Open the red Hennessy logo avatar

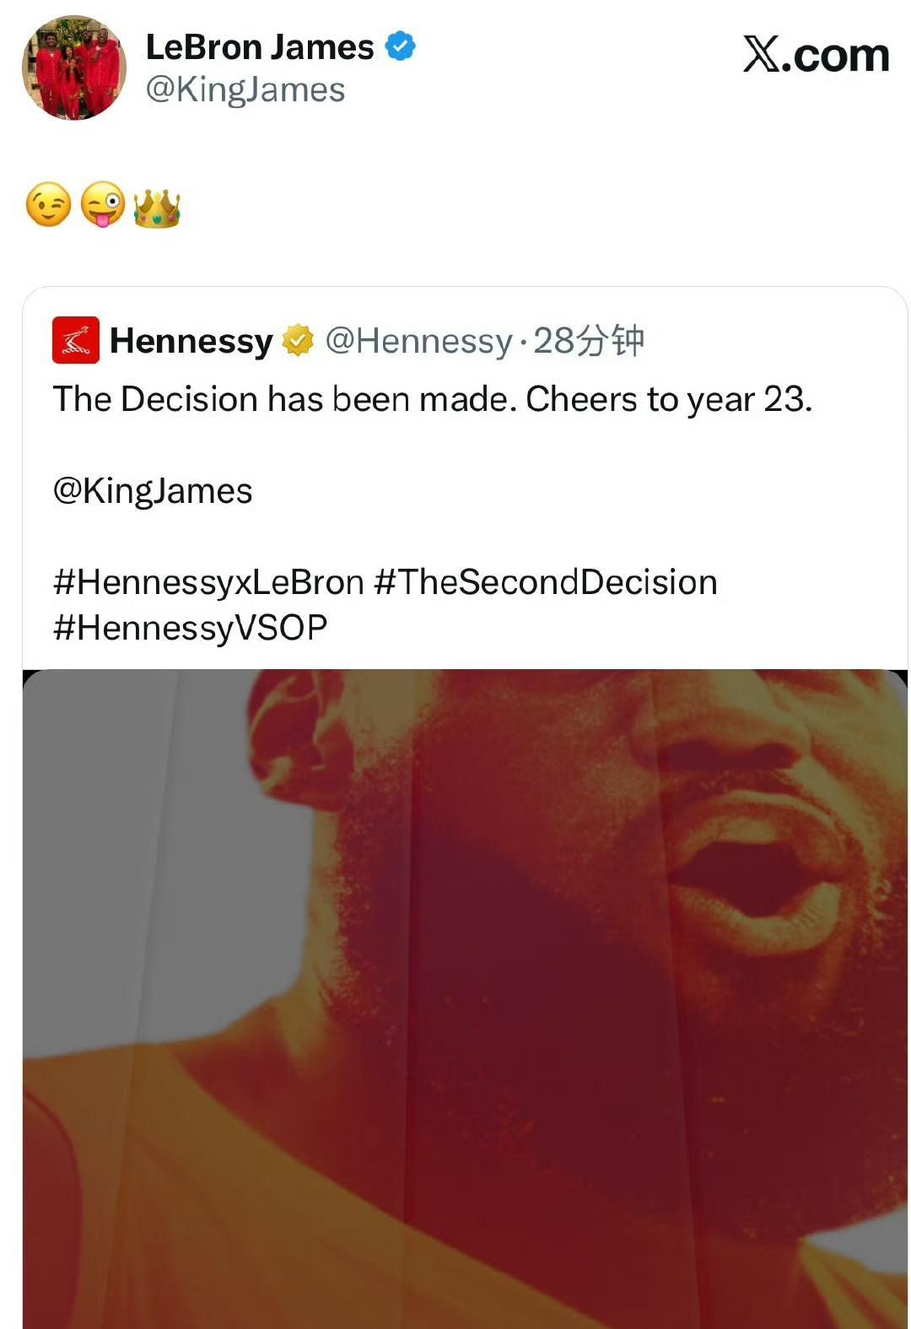click(76, 340)
